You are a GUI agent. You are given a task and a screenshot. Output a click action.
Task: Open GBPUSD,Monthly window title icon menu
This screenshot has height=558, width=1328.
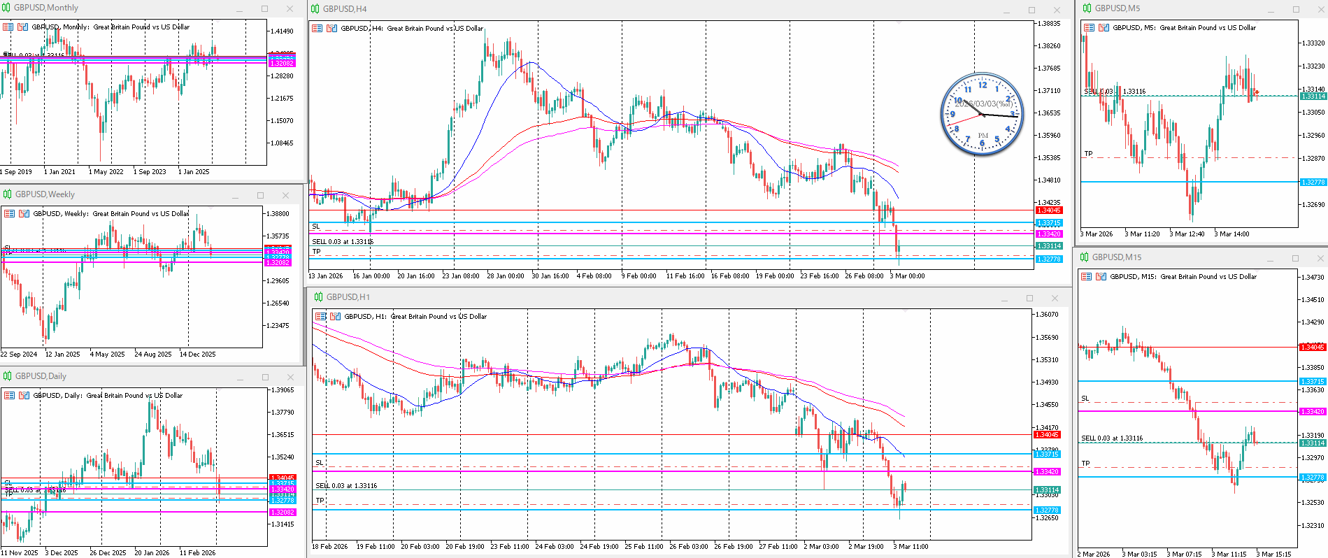[x=6, y=8]
